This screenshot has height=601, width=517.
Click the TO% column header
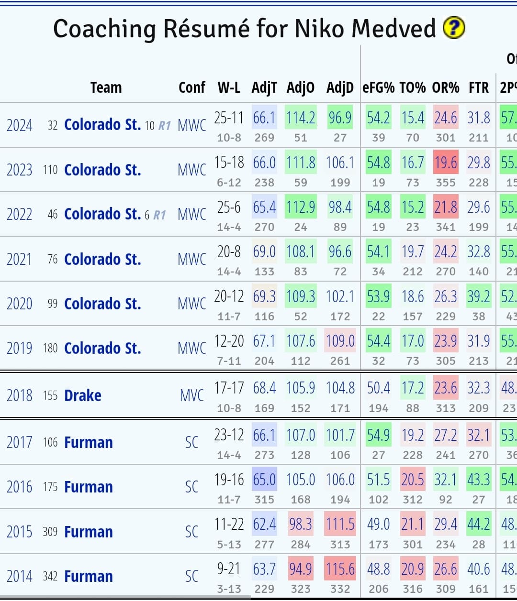point(413,87)
